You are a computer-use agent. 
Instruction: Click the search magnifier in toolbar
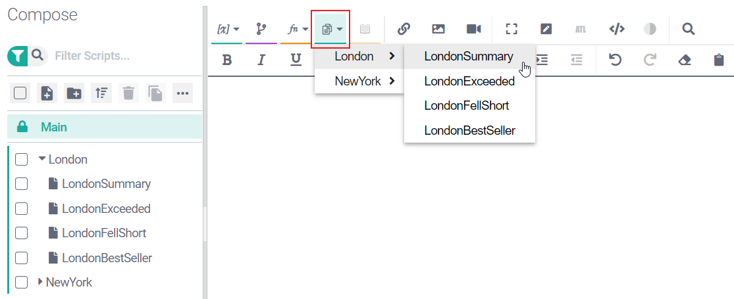click(x=688, y=29)
